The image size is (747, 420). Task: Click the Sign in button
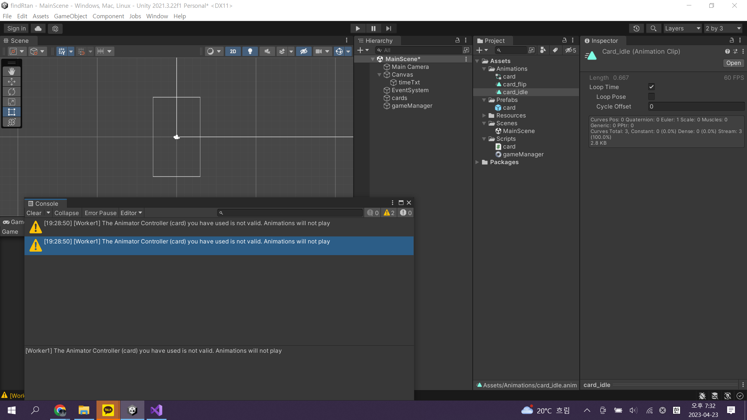[x=16, y=28]
